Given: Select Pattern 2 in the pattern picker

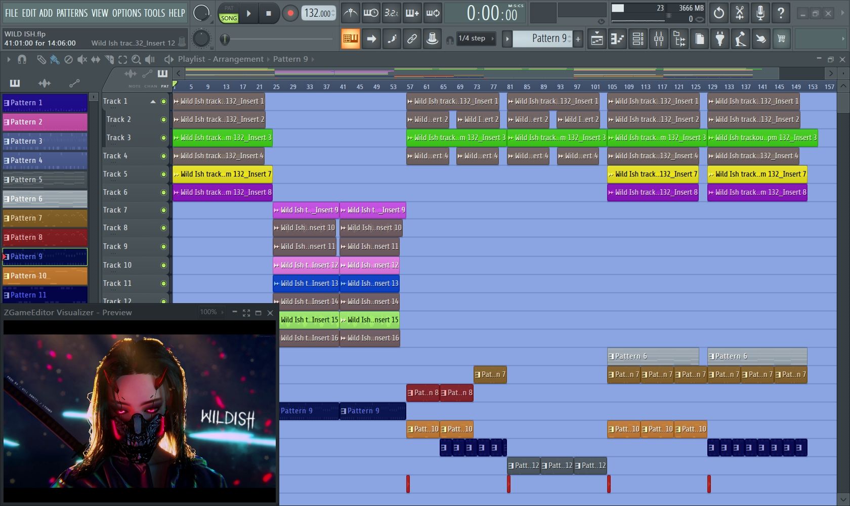Looking at the screenshot, I should [x=45, y=122].
